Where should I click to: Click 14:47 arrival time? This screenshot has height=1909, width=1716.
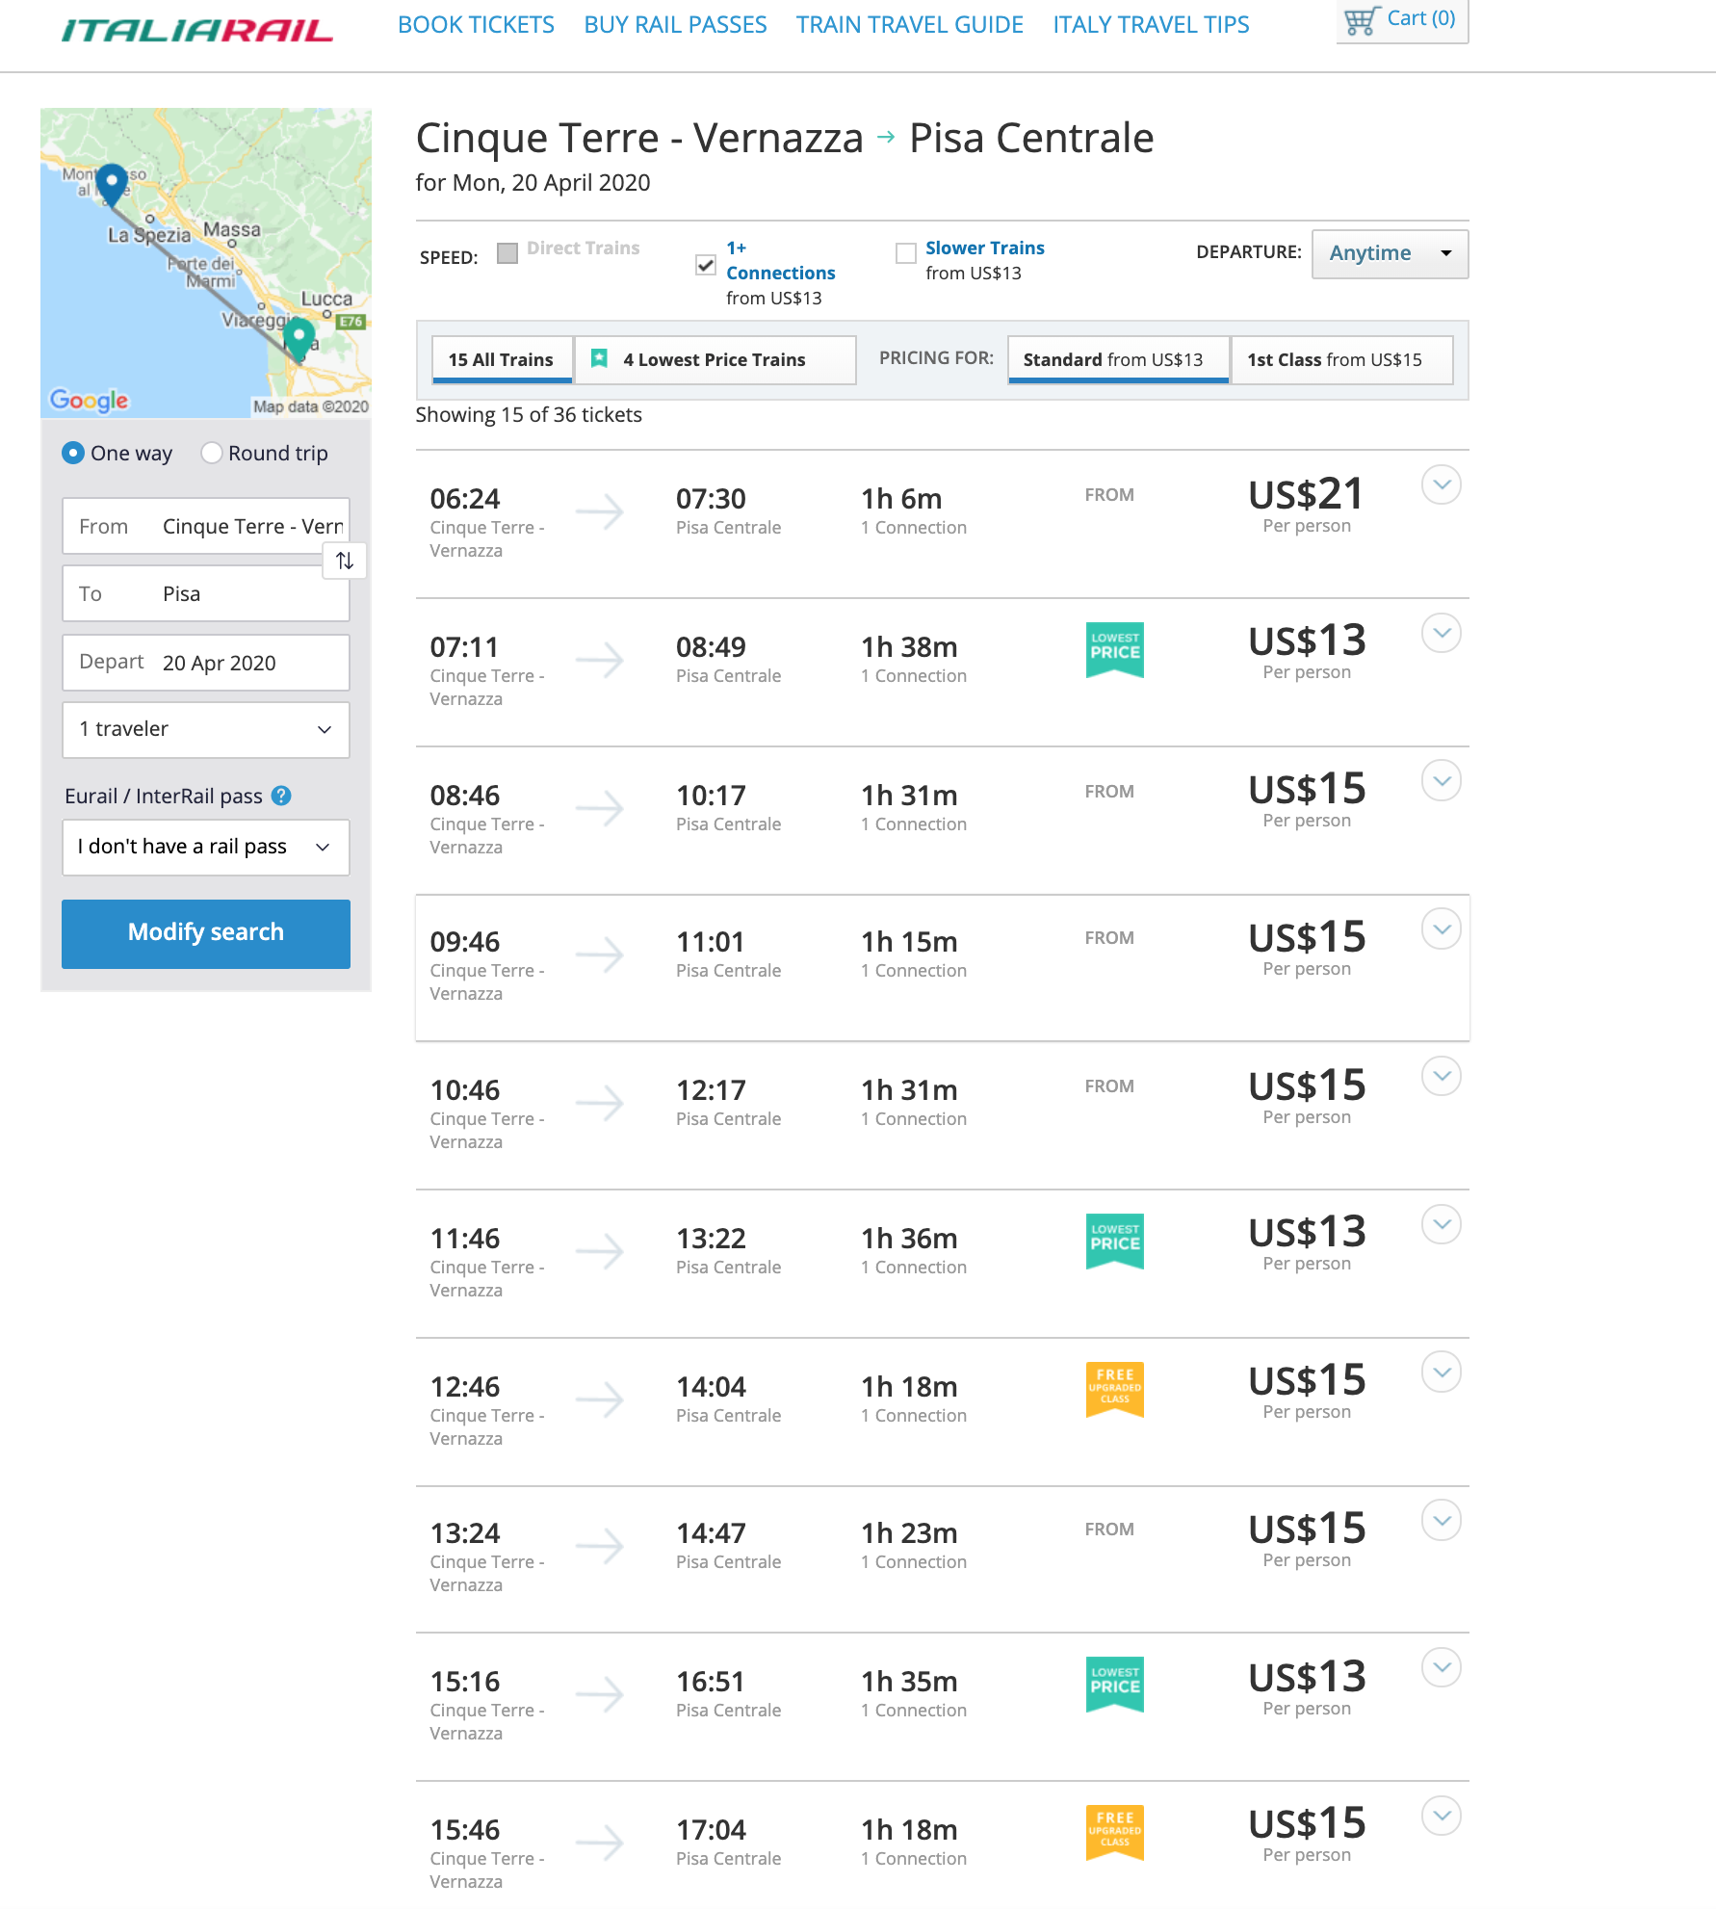point(711,1533)
